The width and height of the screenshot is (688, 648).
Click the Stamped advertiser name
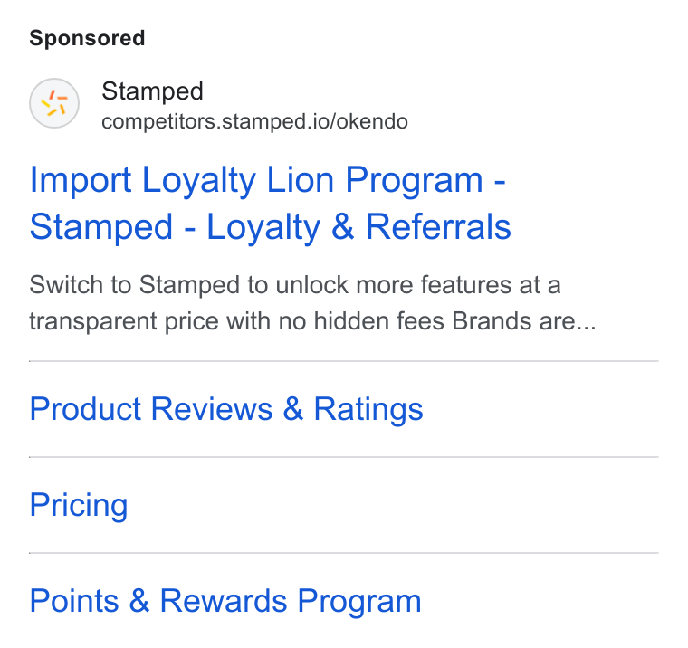pyautogui.click(x=152, y=91)
